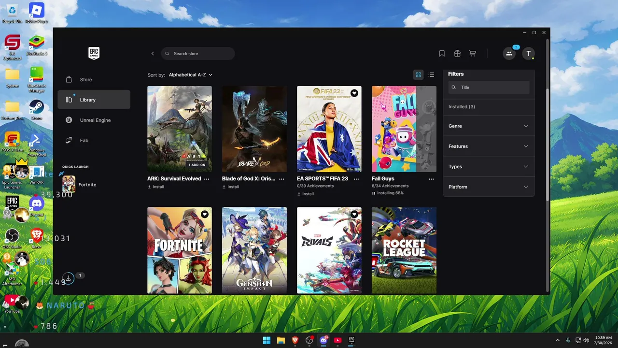Open the taskbar clock showing 10:59 AM
The image size is (618, 348).
(604, 340)
